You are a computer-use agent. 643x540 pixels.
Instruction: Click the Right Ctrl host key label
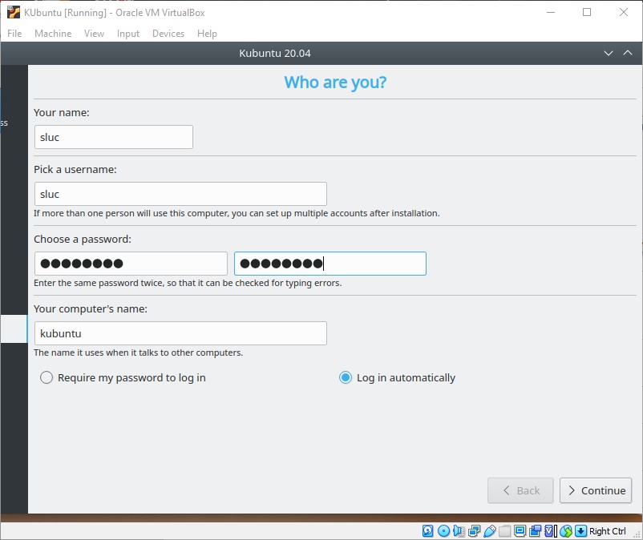point(608,531)
